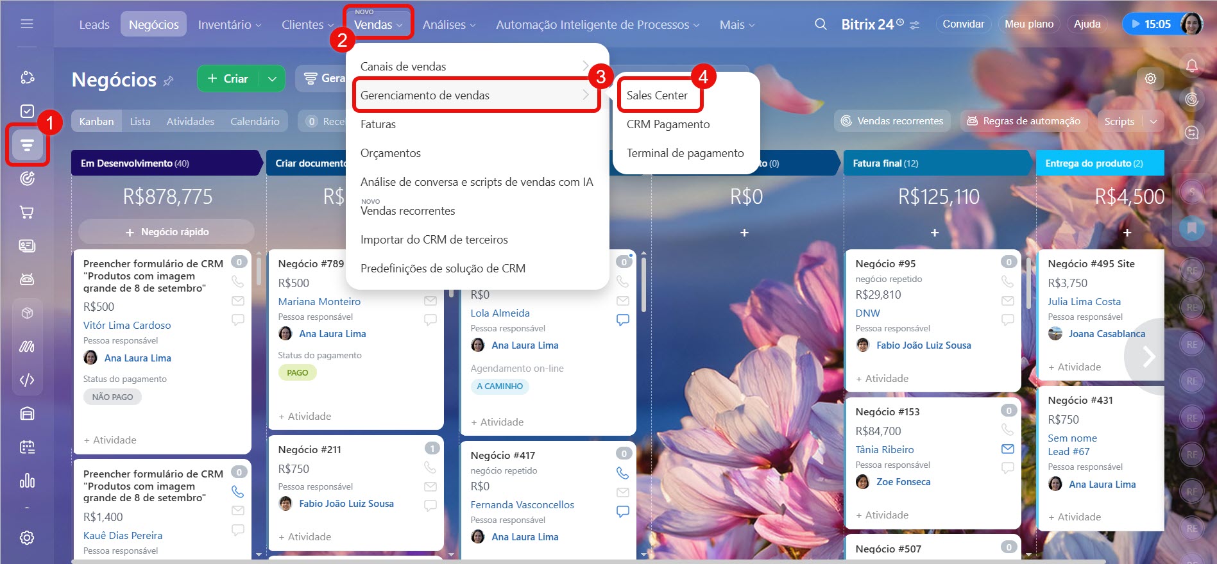Select Sales Center from submenu
Viewport: 1217px width, 564px height.
pyautogui.click(x=657, y=95)
